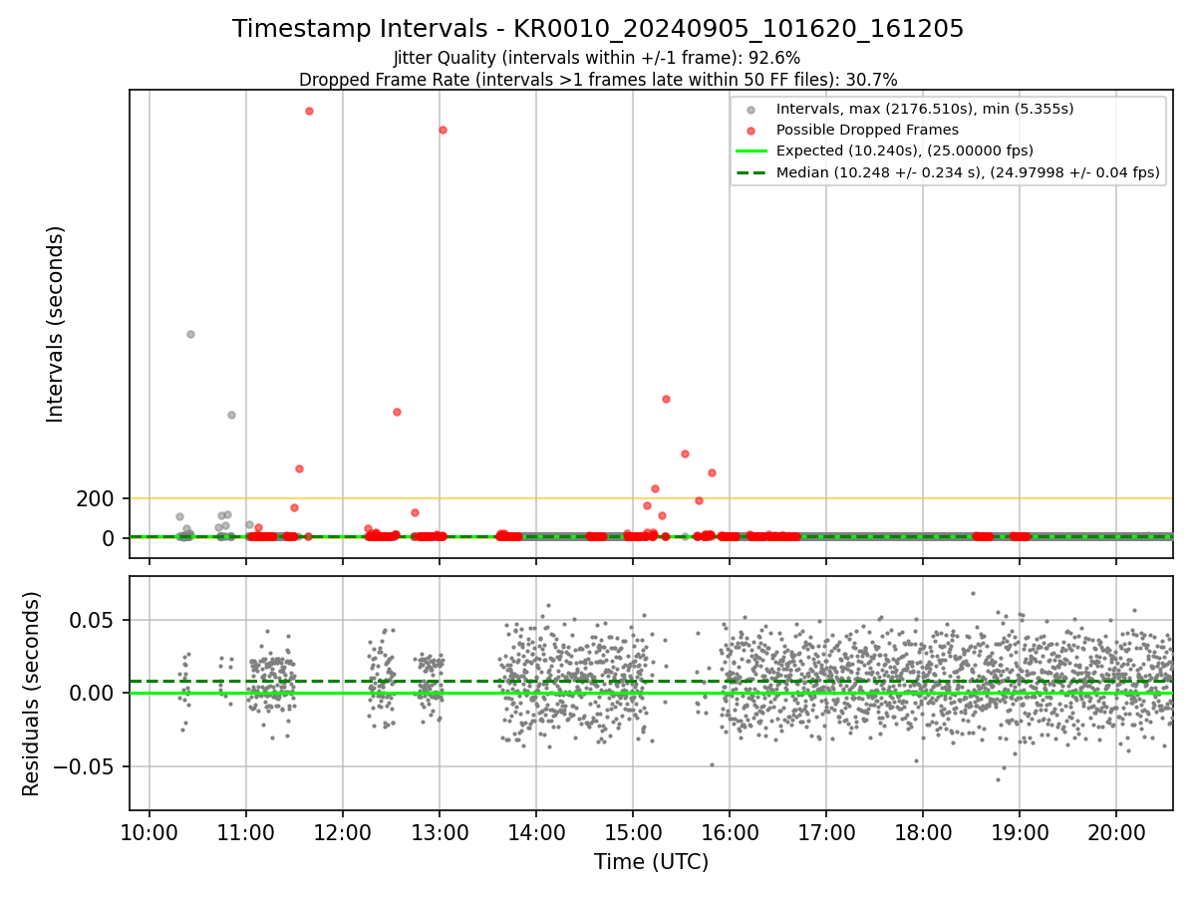Click the 'Dropped Frame Rate' 30.7% subtitle line
Screen dimensions: 1196x897
598,80
